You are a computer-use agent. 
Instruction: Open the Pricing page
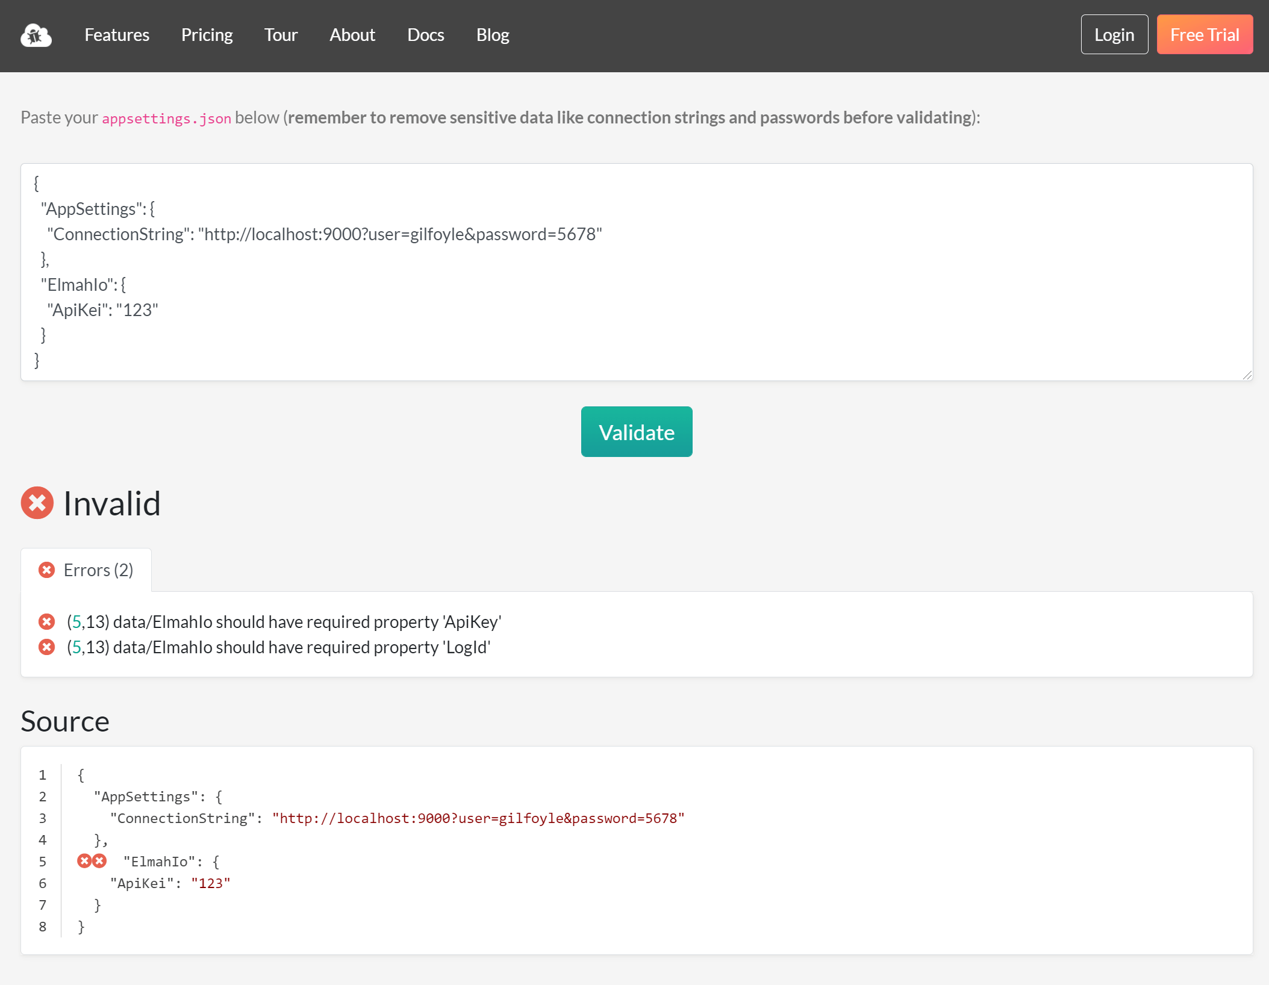pyautogui.click(x=207, y=35)
